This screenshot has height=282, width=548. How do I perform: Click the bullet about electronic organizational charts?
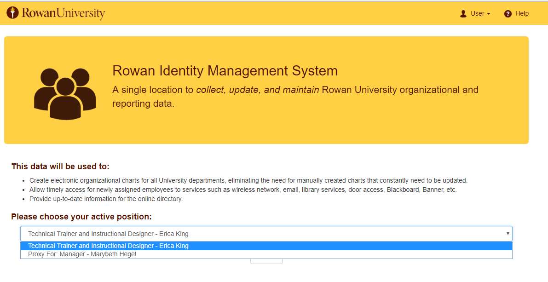click(x=248, y=181)
